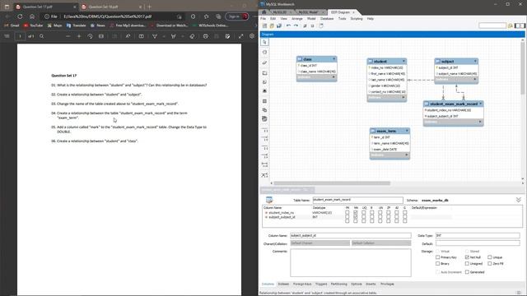Undo the last action in Workbench

click(288, 25)
